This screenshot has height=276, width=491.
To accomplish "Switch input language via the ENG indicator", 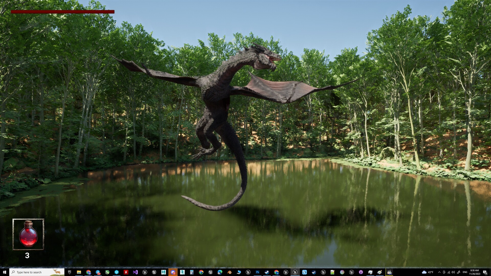I will (x=465, y=272).
